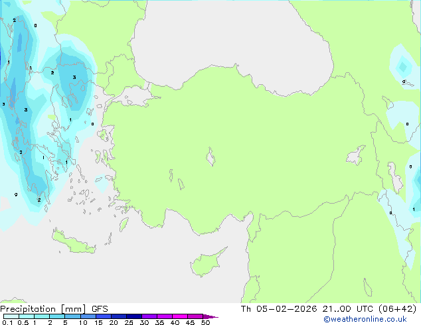Click the legend value label "25"
Viewport: 421px width, 325px height.
[129, 322]
